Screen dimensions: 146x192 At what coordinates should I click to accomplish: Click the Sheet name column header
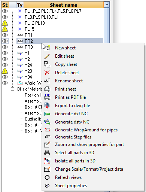(x=64, y=5)
